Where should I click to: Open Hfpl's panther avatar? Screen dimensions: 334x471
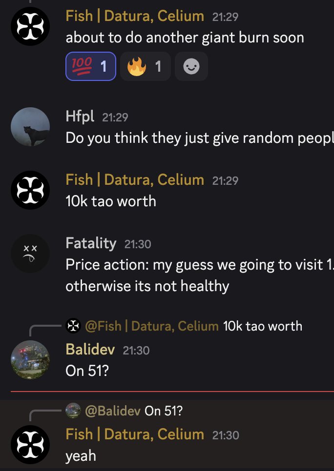[30, 127]
